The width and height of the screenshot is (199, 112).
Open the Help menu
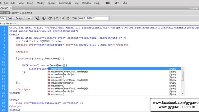pos(97,3)
